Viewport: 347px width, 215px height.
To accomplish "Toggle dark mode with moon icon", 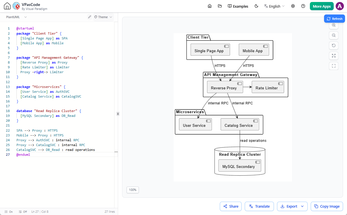I will point(256,6).
